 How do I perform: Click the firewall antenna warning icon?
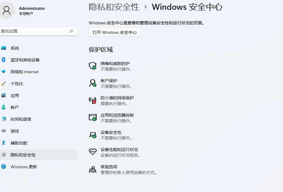coord(93,100)
